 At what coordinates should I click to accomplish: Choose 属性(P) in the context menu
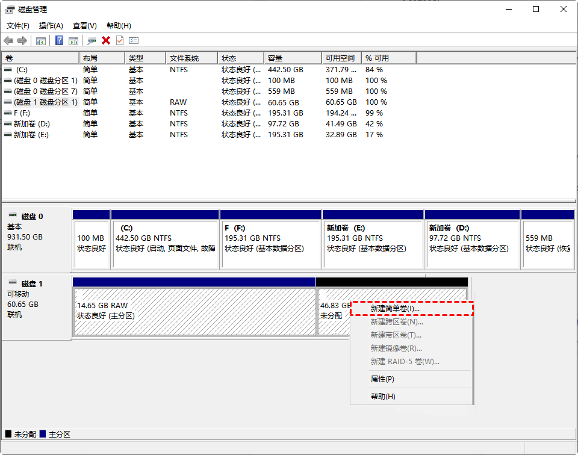coord(382,379)
